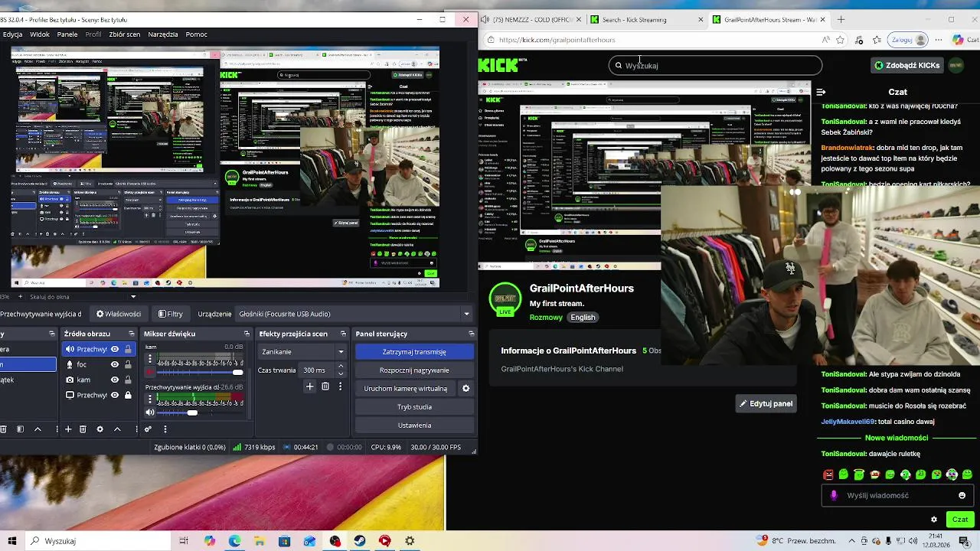Remove selected source with the trash icon
The image size is (980, 551).
pyautogui.click(x=83, y=429)
